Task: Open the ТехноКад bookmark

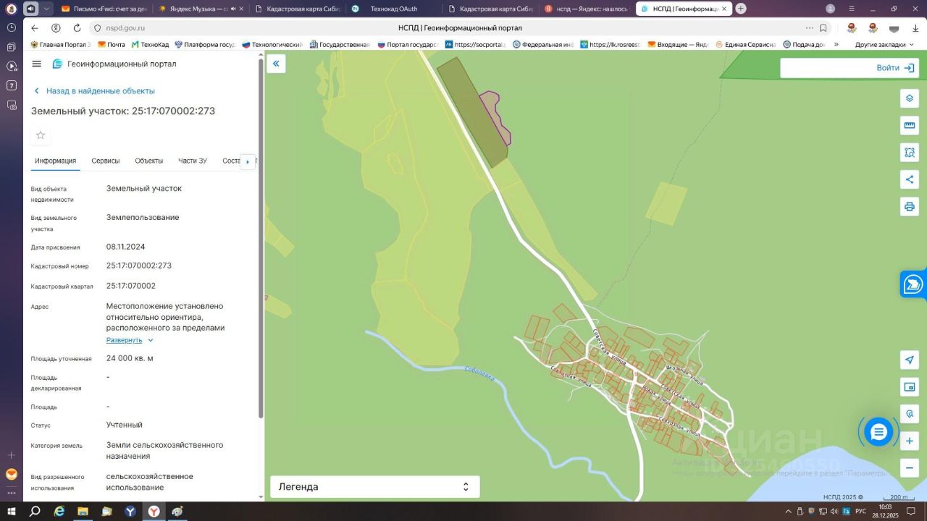Action: [150, 45]
